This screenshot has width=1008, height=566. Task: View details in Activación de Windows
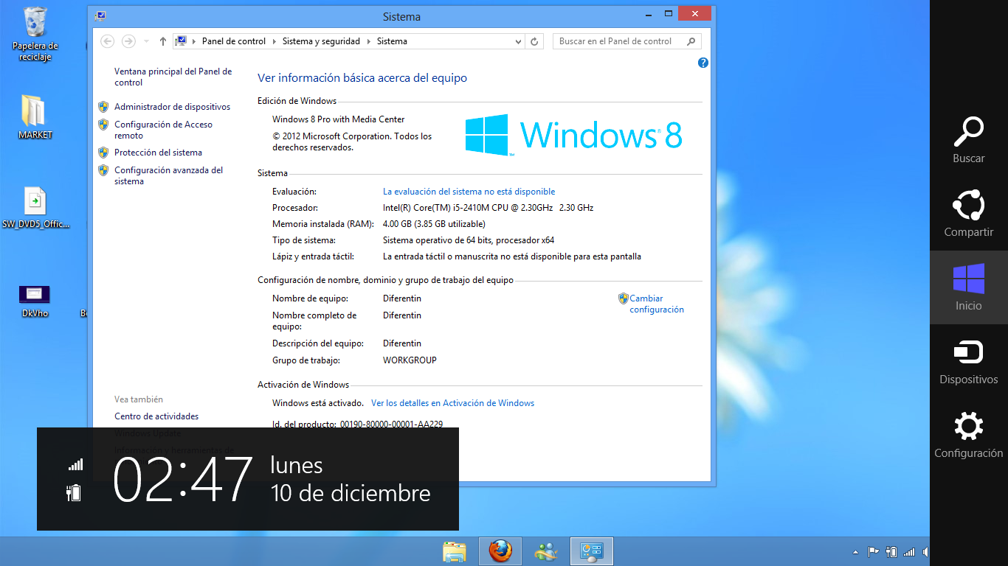pos(452,403)
